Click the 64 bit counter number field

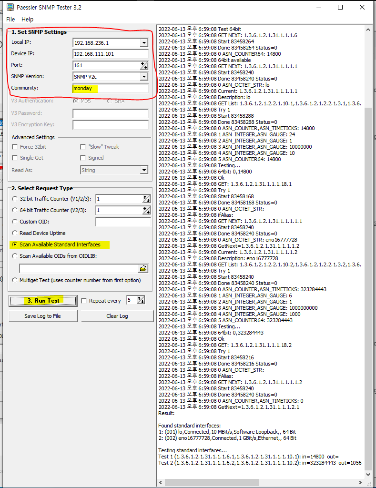[x=119, y=210]
